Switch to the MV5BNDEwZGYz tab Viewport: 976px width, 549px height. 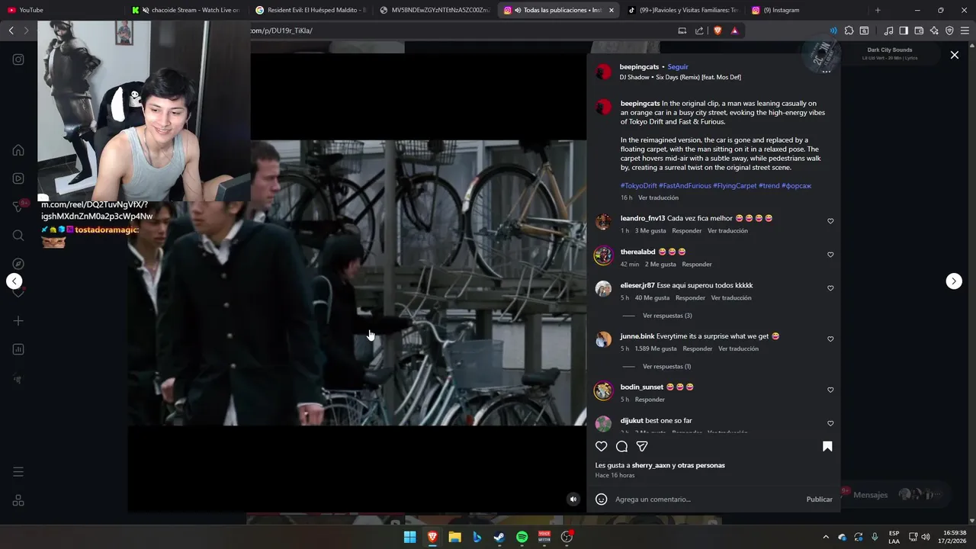[x=435, y=10]
